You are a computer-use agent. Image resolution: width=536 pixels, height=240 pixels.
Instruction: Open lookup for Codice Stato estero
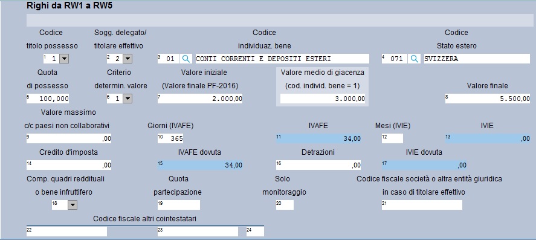tap(415, 59)
